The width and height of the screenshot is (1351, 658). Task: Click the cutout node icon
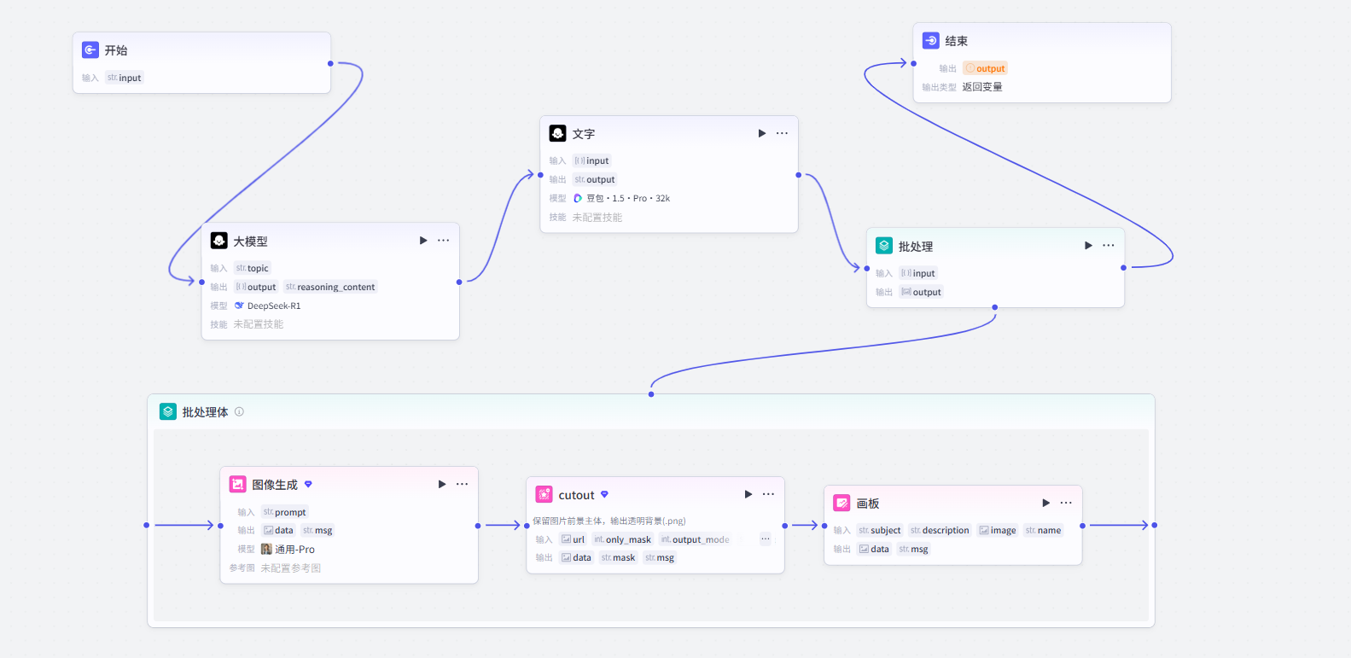click(x=544, y=495)
